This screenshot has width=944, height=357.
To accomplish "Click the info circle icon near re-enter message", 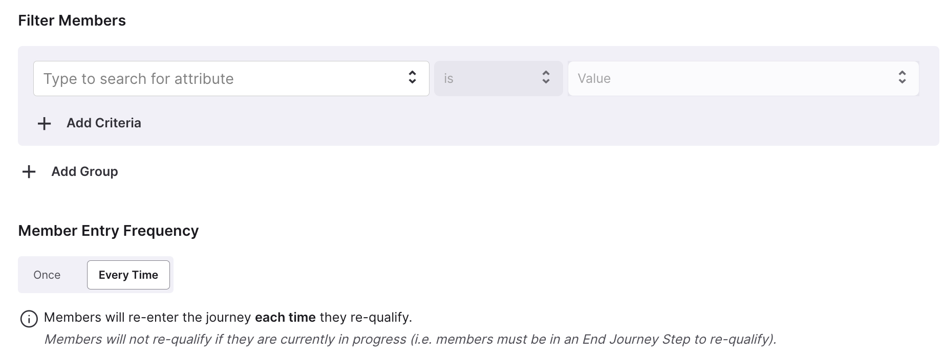I will point(29,319).
